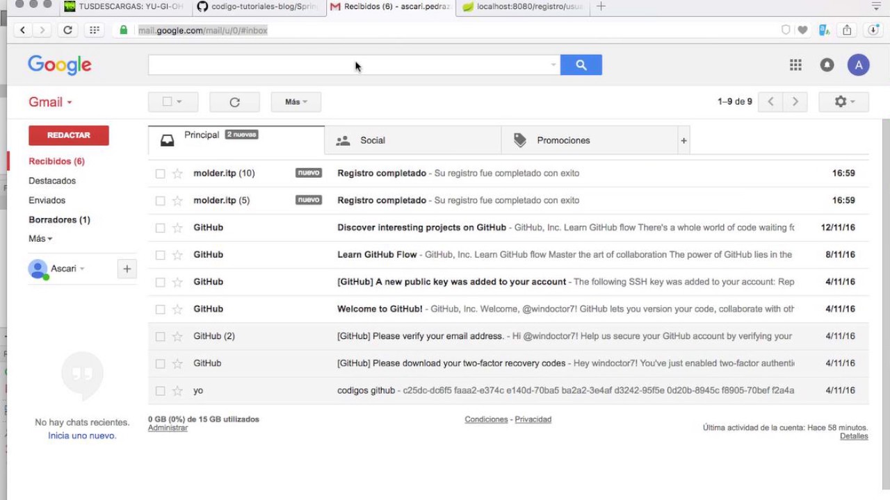Go to older messages arrow
Screen dimensions: 890x500
point(795,101)
